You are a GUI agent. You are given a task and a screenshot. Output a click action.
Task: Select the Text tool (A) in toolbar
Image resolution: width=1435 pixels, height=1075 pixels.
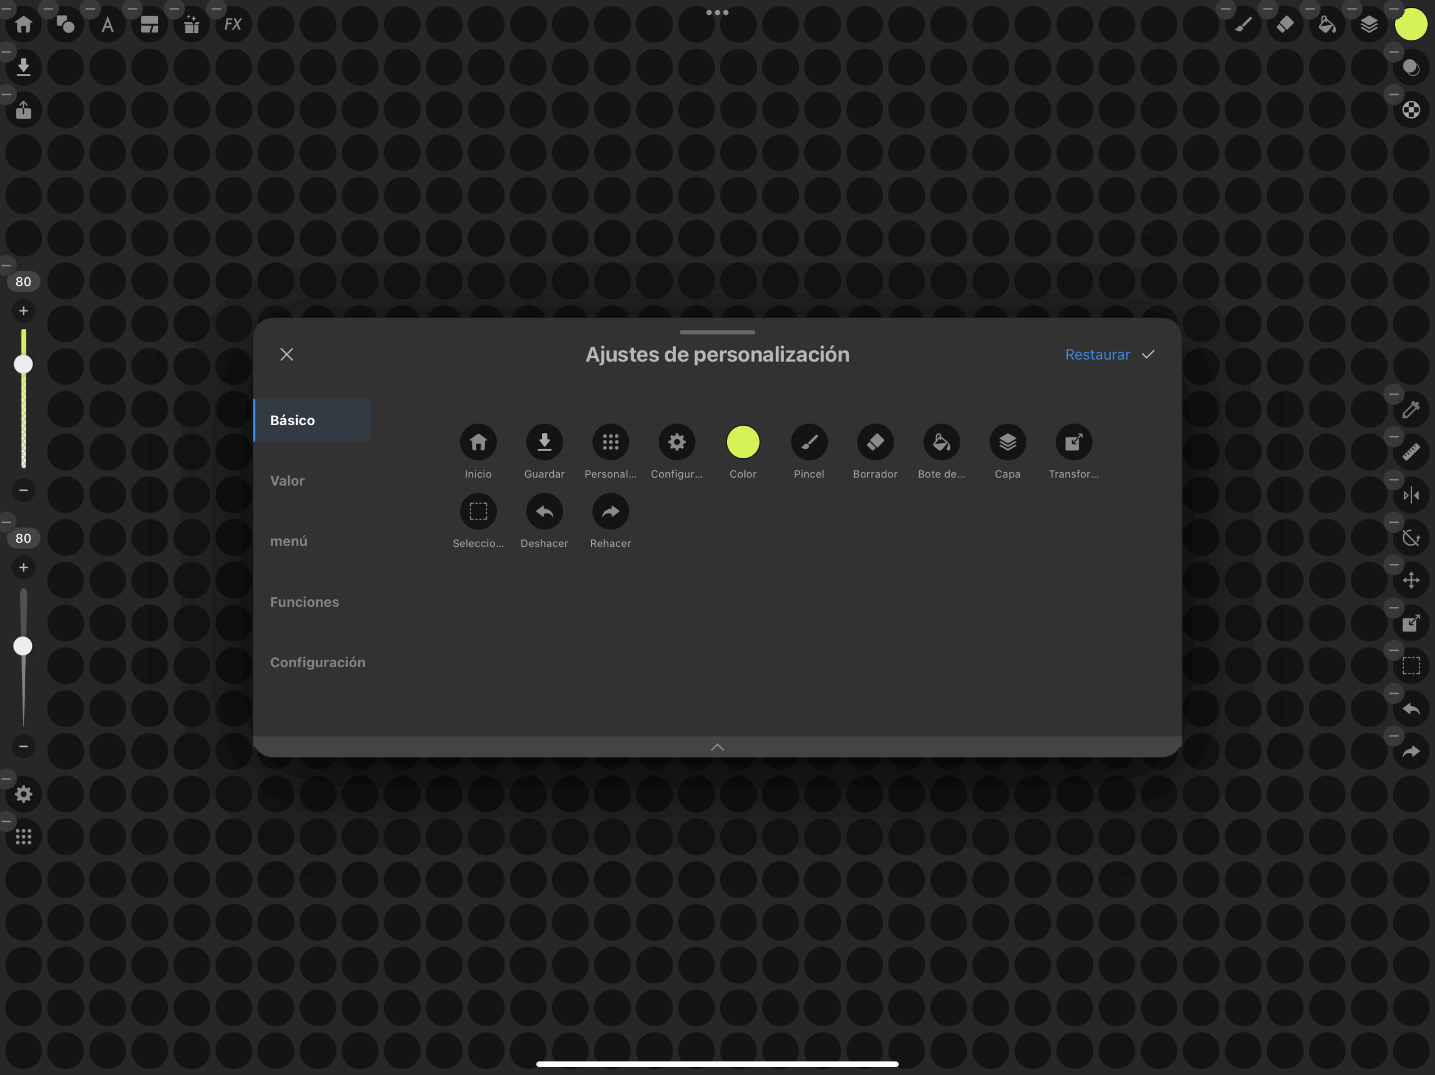(108, 25)
